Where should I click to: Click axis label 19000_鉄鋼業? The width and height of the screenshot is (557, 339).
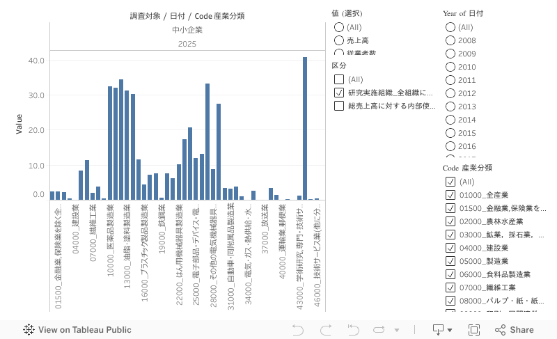pyautogui.click(x=162, y=229)
